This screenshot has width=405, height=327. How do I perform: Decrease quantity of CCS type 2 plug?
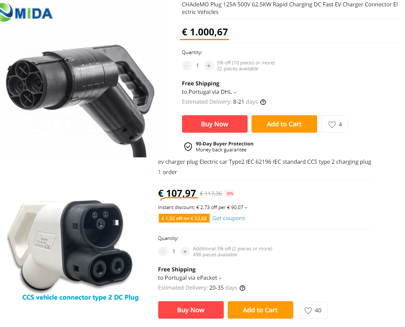pos(163,252)
